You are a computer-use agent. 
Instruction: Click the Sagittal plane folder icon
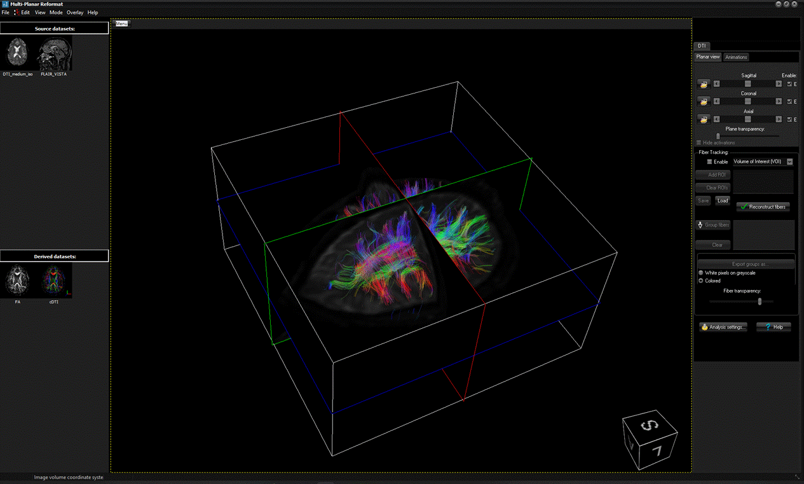(703, 84)
